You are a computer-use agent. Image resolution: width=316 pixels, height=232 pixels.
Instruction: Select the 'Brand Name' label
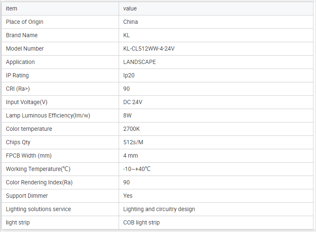coord(22,35)
